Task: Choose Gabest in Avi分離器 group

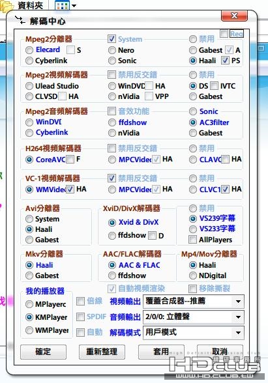Action: click(29, 240)
